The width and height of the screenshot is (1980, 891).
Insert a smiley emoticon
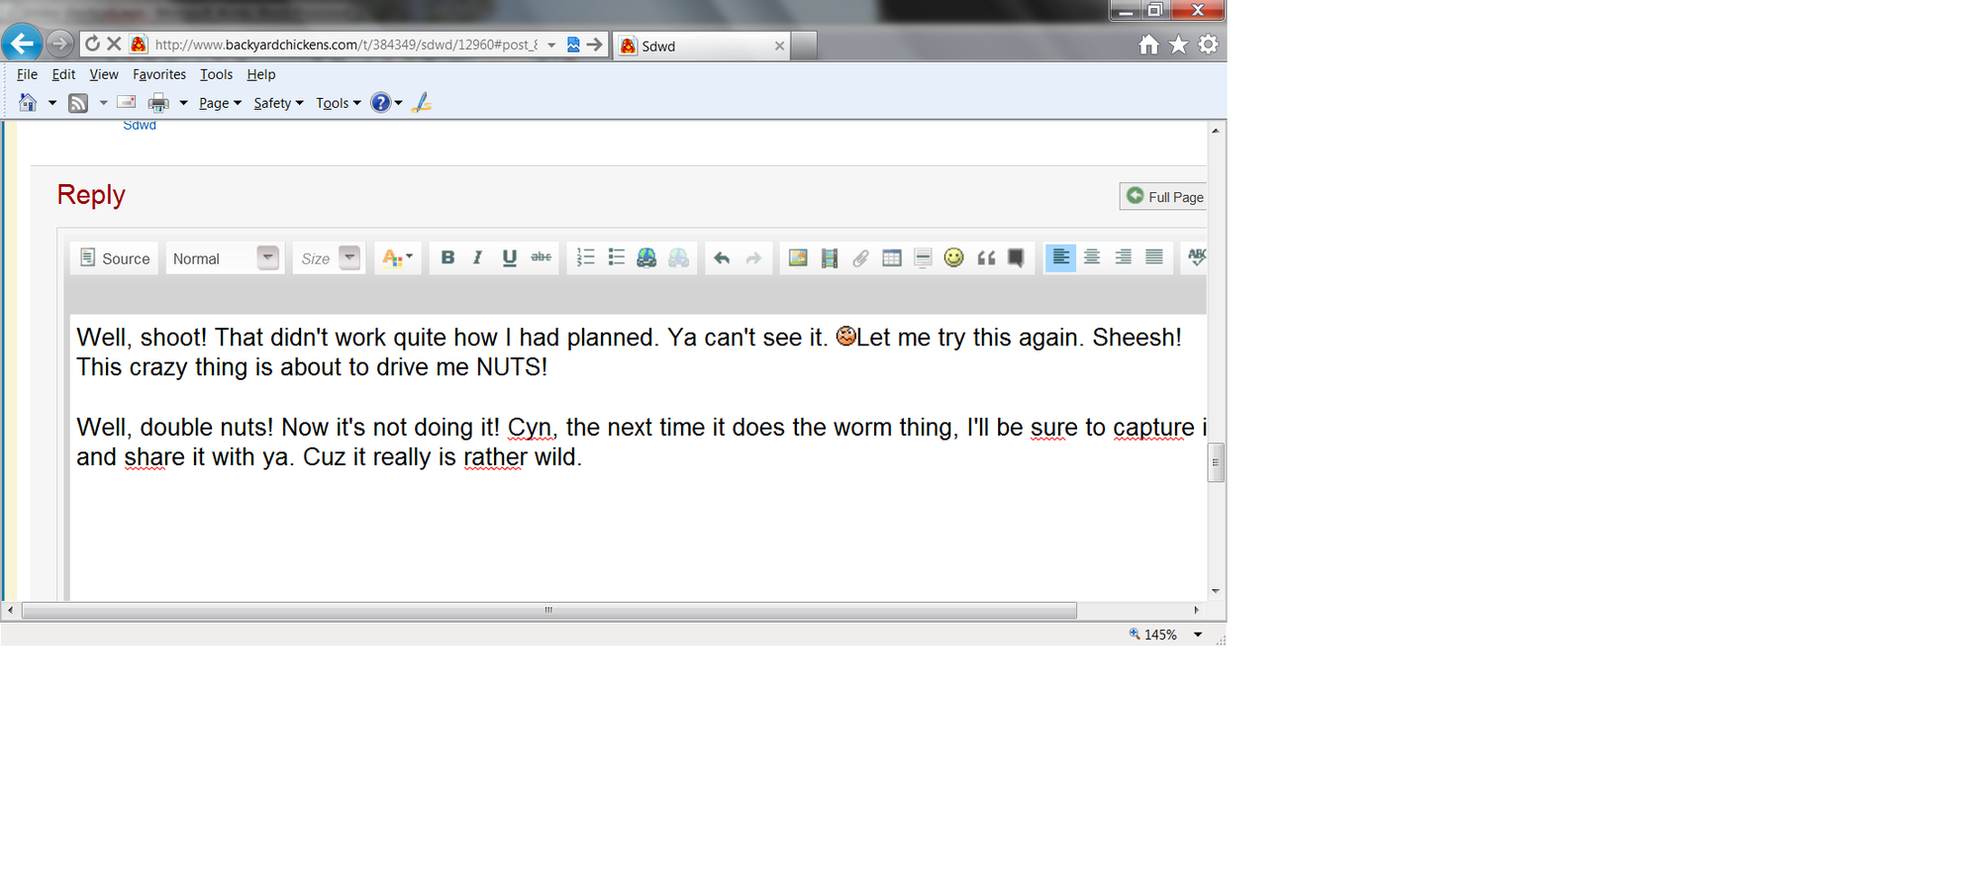point(953,258)
